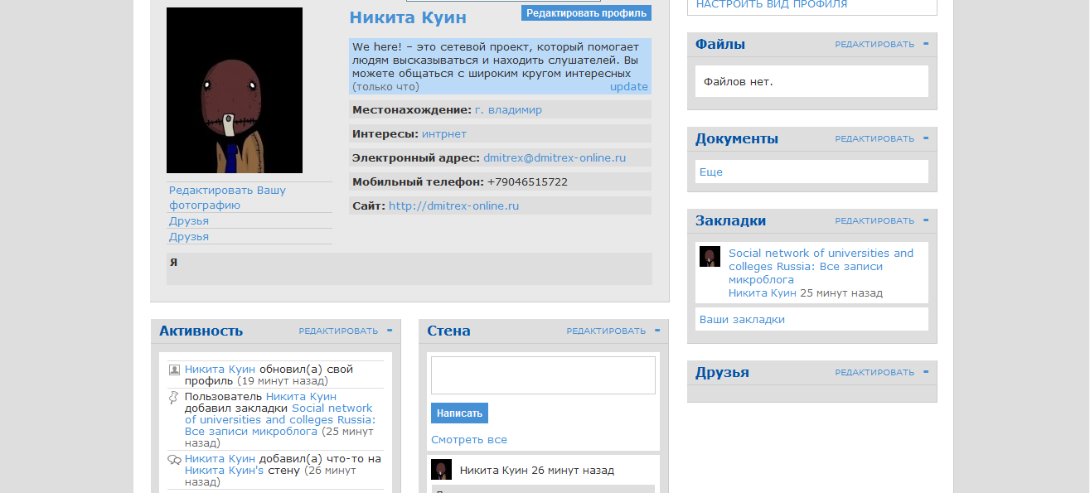Click the Файлов нет. text
1090x493 pixels.
(x=738, y=82)
